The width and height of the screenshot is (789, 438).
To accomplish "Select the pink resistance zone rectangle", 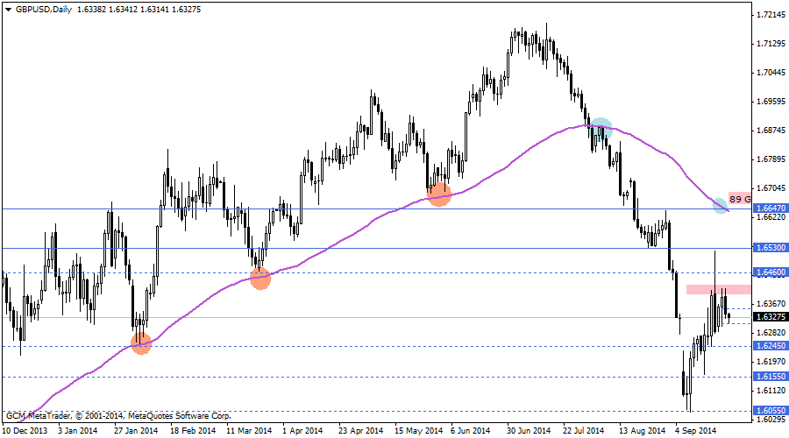I will (x=718, y=289).
